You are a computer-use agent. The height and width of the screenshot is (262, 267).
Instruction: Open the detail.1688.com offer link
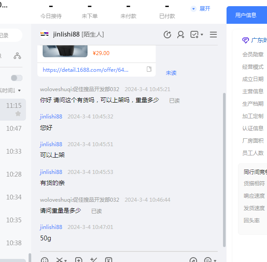pyautogui.click(x=86, y=70)
